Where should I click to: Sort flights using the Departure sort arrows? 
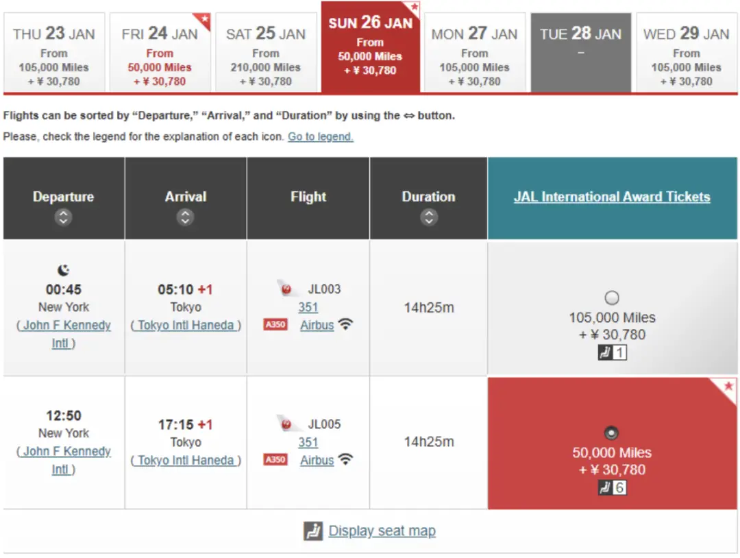63,218
